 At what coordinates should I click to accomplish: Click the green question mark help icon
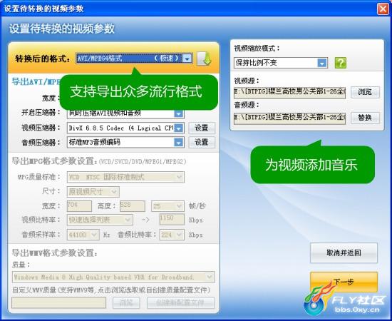click(x=341, y=63)
